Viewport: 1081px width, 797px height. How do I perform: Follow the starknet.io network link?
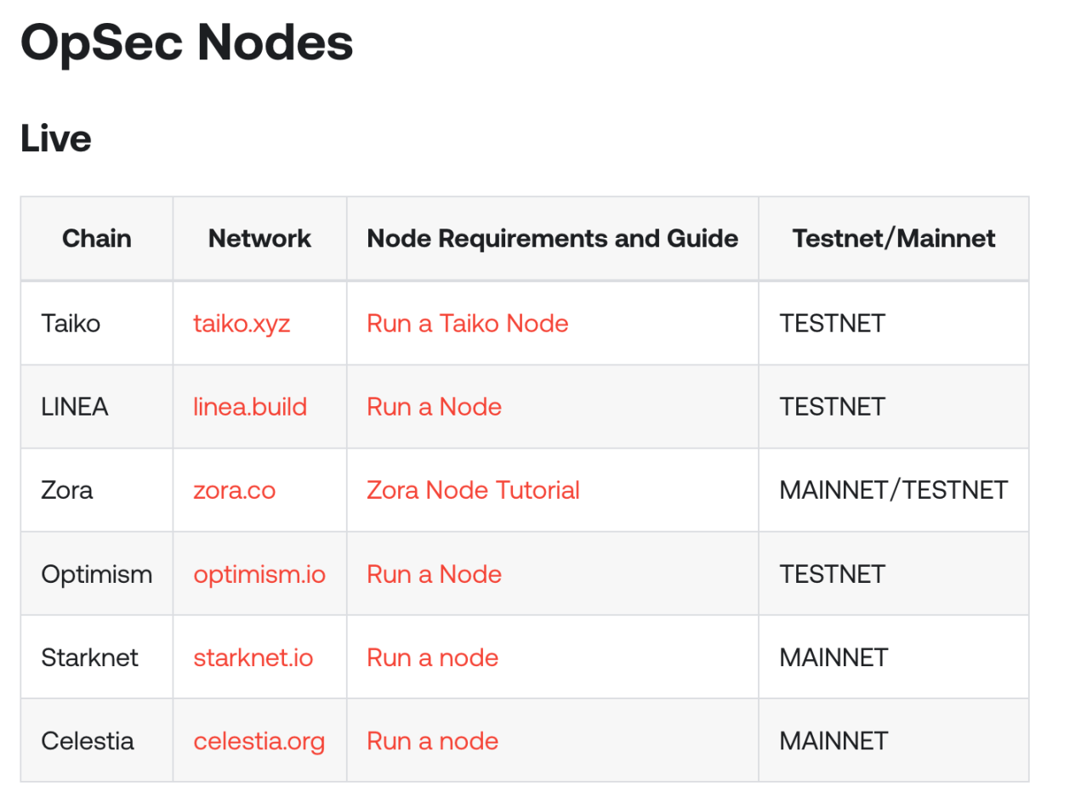[x=253, y=658]
